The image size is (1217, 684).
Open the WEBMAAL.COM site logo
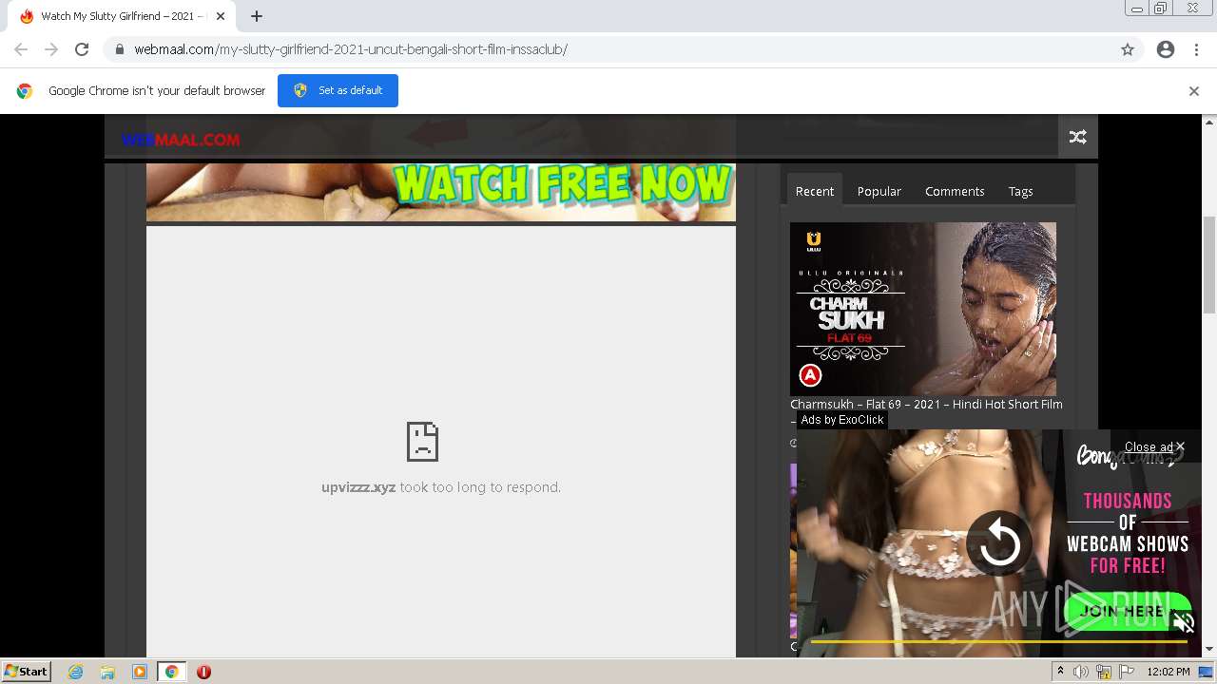(181, 140)
